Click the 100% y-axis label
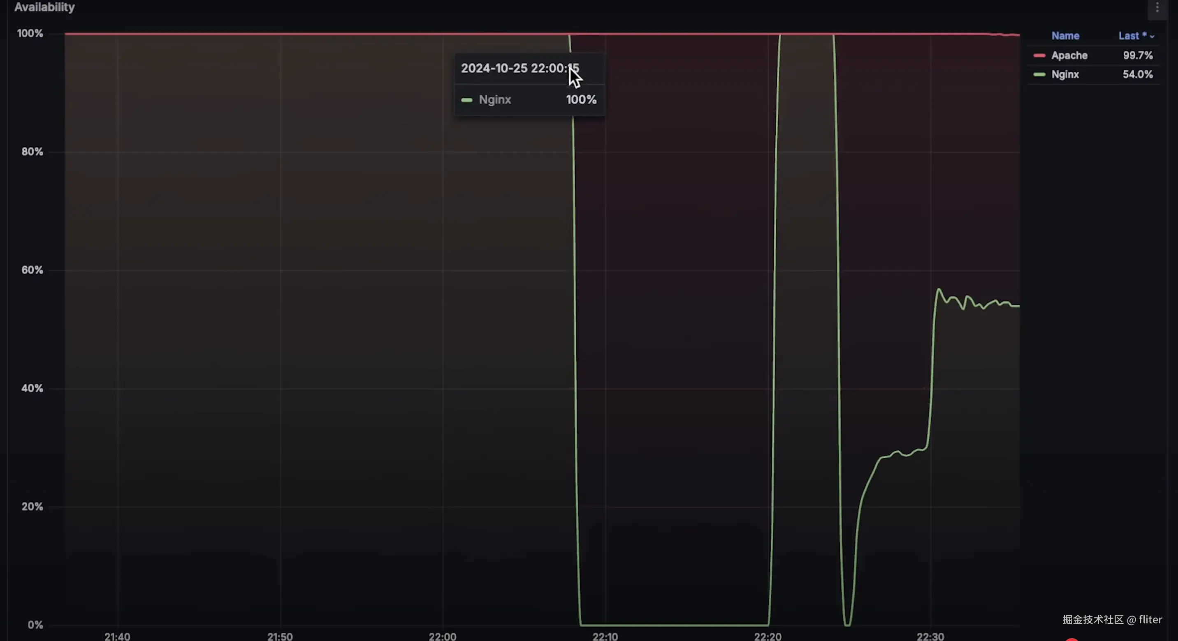Image resolution: width=1178 pixels, height=641 pixels. (30, 33)
